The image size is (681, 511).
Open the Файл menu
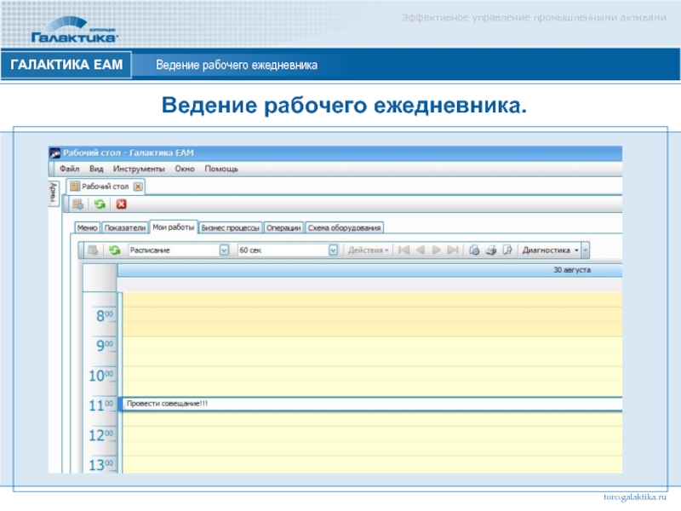click(x=69, y=169)
